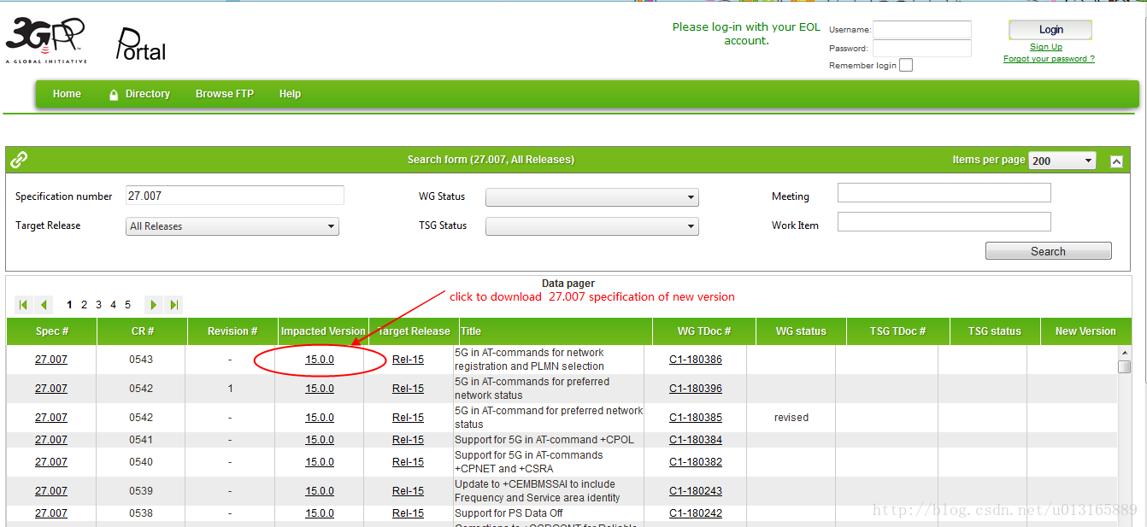Image resolution: width=1147 pixels, height=527 pixels.
Task: Sort by WG TDoc # column header
Action: pos(704,331)
